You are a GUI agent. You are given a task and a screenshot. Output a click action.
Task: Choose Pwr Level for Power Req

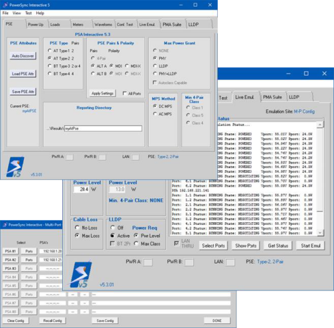[136, 236]
